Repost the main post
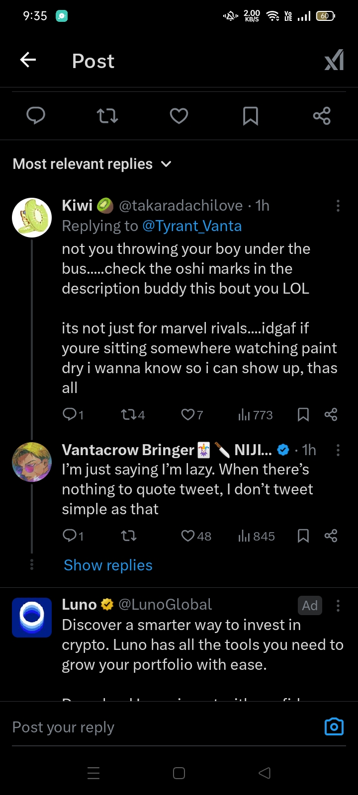The width and height of the screenshot is (358, 795). tap(107, 116)
